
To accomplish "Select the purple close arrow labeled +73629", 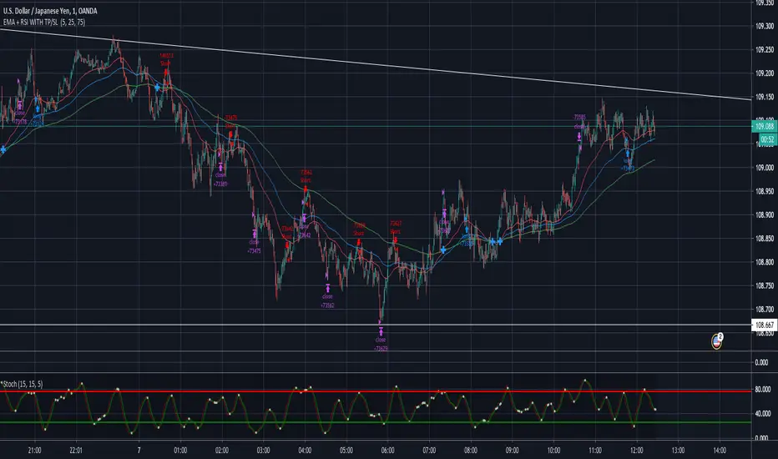I will (381, 332).
